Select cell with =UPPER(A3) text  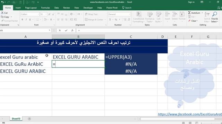pos(131,57)
